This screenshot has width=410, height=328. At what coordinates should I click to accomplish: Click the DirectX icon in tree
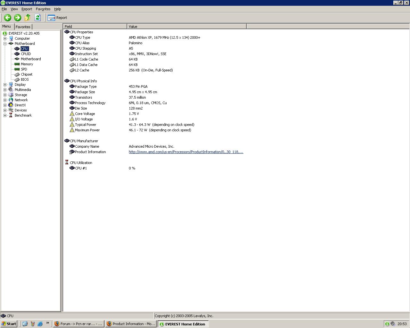point(11,105)
